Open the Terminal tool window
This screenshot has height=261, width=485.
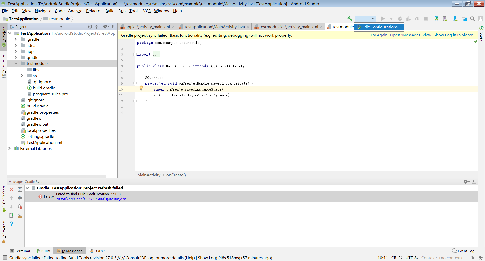(x=20, y=251)
